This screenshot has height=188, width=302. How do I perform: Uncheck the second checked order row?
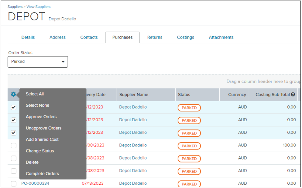[13, 120]
